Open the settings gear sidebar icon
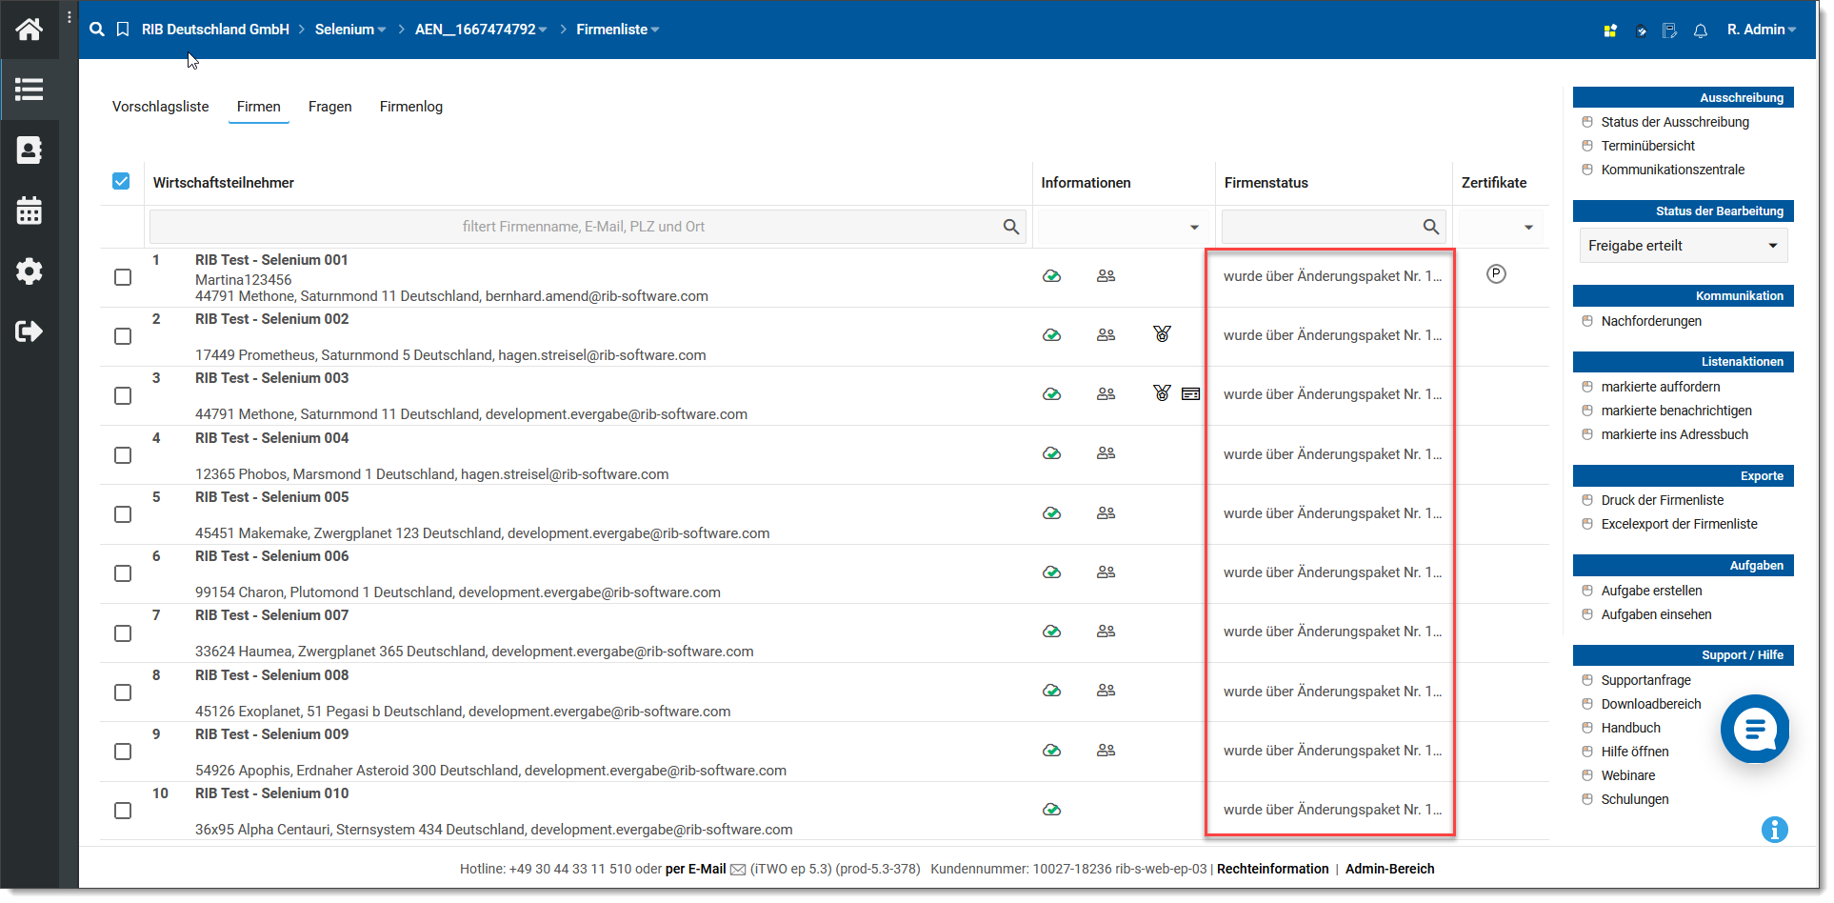This screenshot has height=903, width=1834. click(29, 271)
